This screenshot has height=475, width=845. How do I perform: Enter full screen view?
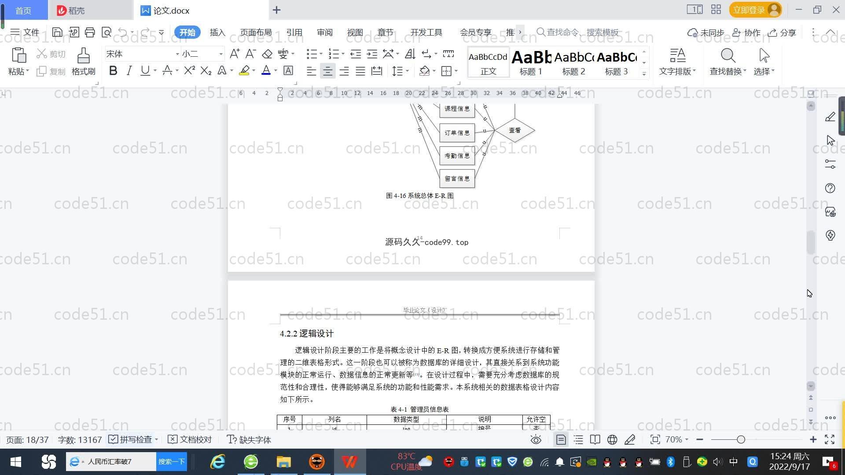[830, 440]
